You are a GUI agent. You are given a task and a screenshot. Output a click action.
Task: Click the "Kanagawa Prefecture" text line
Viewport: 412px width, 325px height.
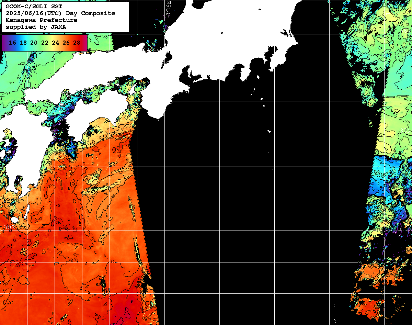point(42,20)
